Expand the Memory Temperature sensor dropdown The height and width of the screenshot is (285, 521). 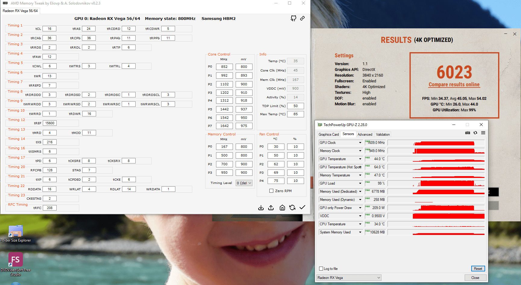click(360, 175)
